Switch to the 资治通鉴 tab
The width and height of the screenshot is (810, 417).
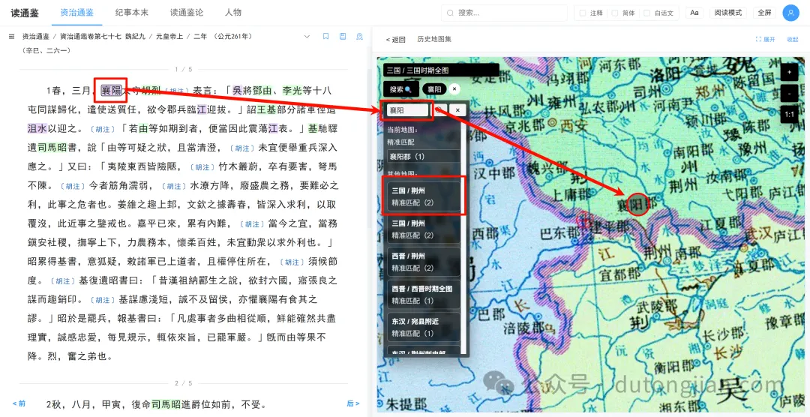pyautogui.click(x=77, y=13)
